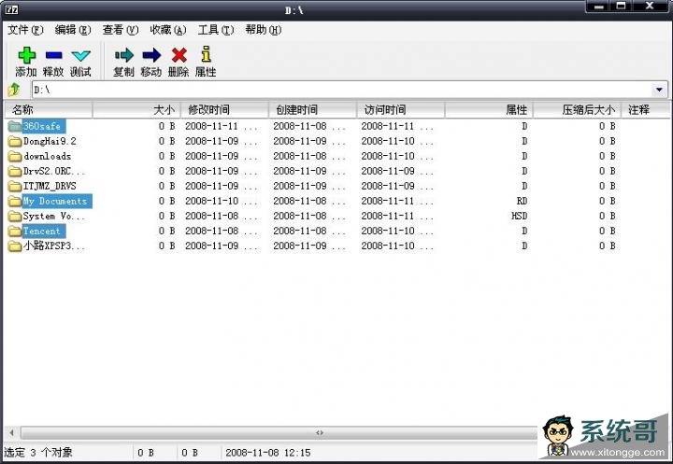The height and width of the screenshot is (464, 673).
Task: Click the downloads folder icon
Action: (15, 156)
